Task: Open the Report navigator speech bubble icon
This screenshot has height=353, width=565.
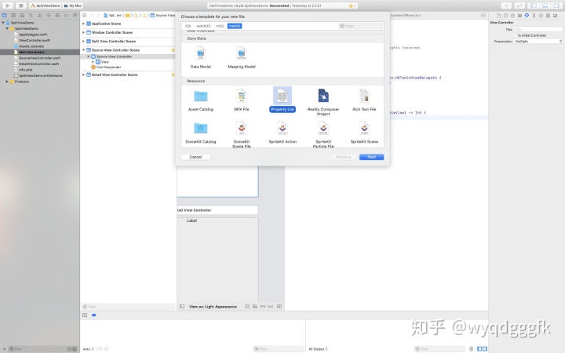Action: (x=75, y=16)
